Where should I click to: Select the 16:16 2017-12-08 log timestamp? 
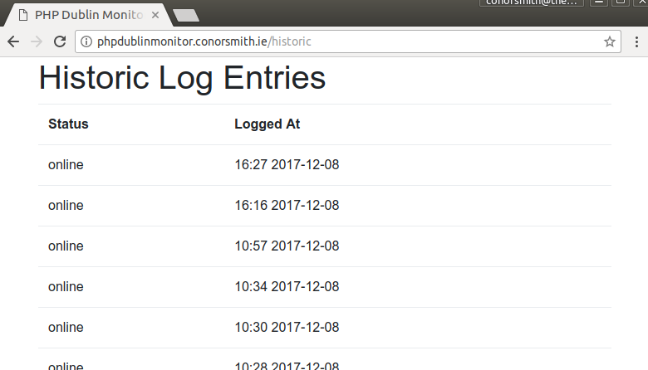pyautogui.click(x=287, y=206)
